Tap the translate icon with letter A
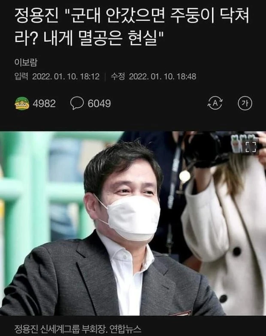The width and height of the screenshot is (266, 336). coord(215,103)
